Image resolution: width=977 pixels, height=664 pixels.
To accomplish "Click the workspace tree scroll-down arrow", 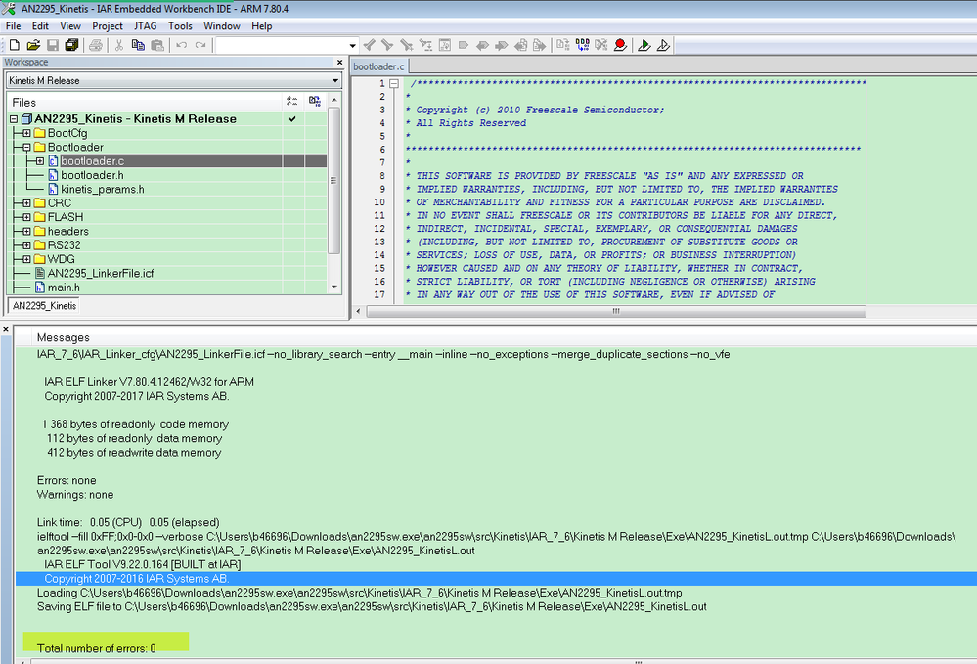I will pyautogui.click(x=333, y=288).
